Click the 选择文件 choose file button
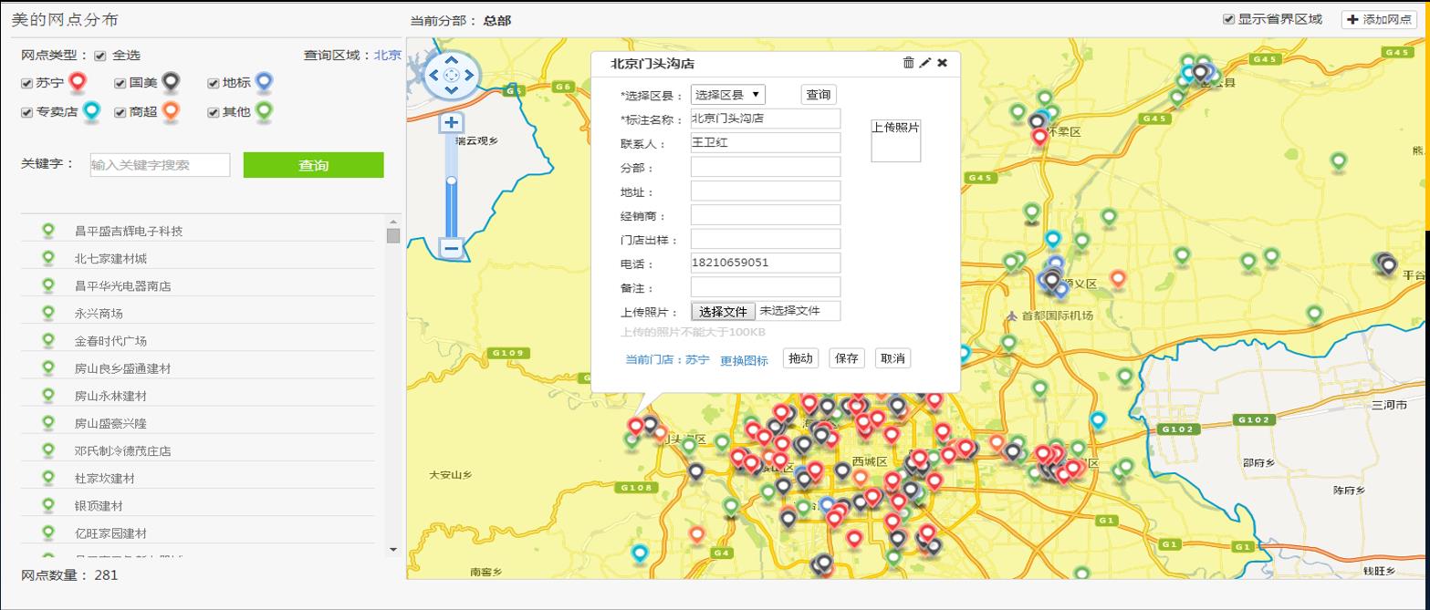This screenshot has height=610, width=1430. (724, 312)
